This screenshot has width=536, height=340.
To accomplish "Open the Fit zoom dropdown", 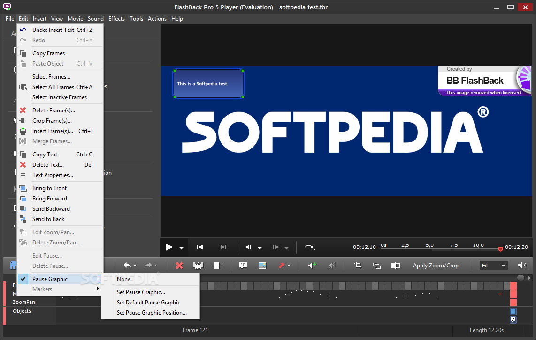I will [494, 266].
